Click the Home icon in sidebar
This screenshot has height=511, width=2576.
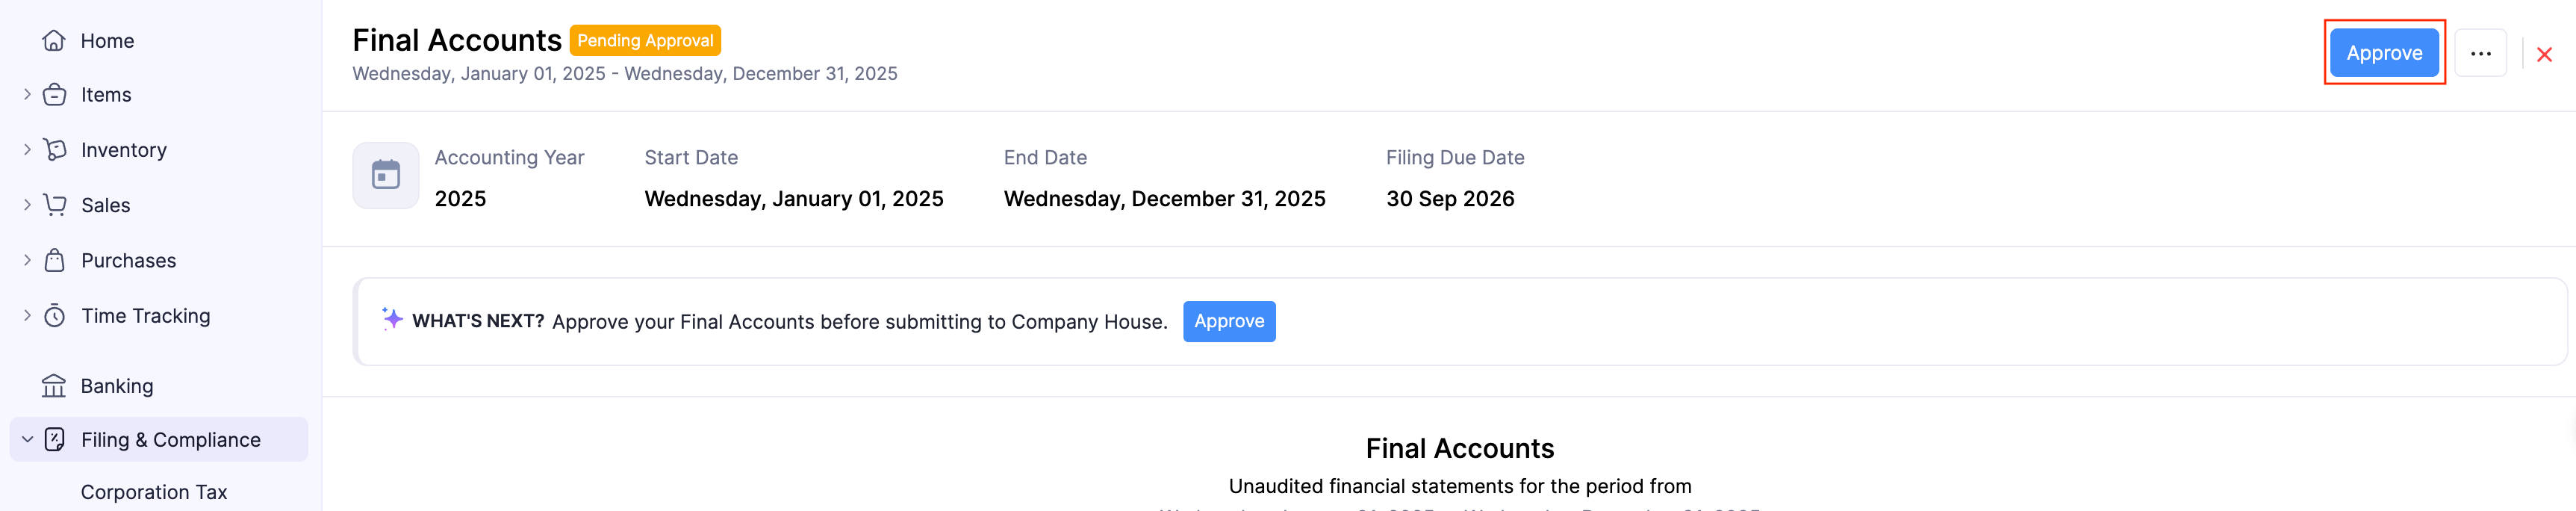(54, 41)
